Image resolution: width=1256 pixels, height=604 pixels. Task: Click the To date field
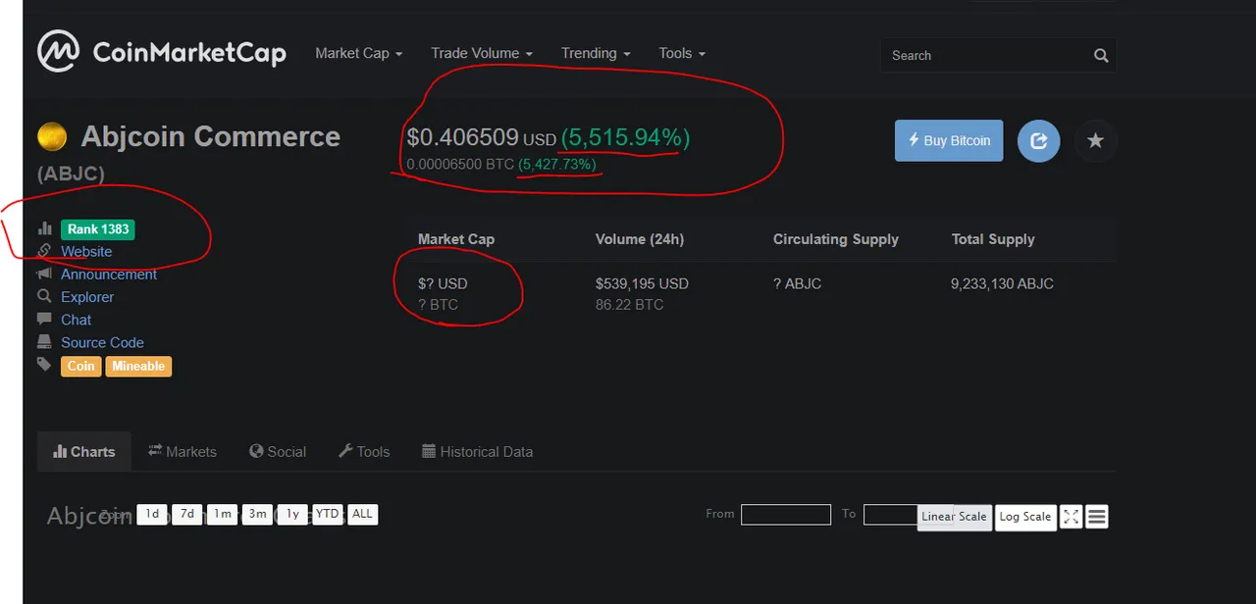pyautogui.click(x=891, y=514)
